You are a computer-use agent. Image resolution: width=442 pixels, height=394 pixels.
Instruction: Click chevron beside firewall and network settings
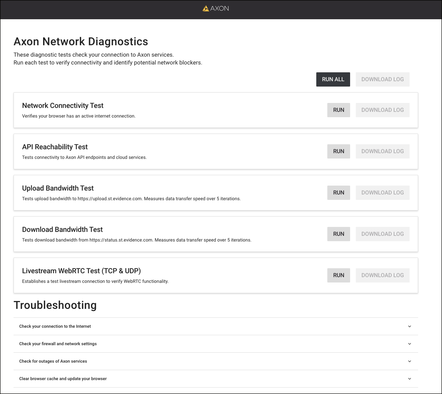(409, 344)
